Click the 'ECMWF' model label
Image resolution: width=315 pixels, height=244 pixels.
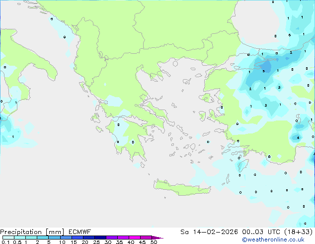coord(80,232)
